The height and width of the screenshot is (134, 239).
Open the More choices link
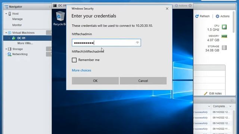point(81,70)
